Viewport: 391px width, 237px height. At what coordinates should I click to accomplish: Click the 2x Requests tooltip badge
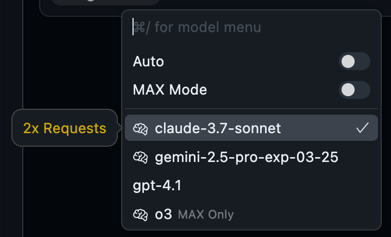point(65,128)
